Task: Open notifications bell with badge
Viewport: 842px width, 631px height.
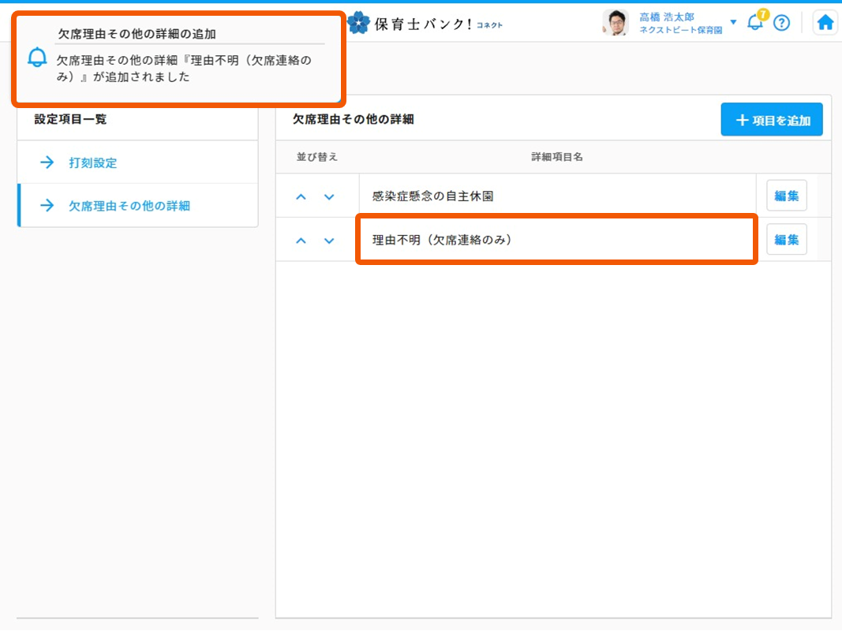Action: (755, 22)
